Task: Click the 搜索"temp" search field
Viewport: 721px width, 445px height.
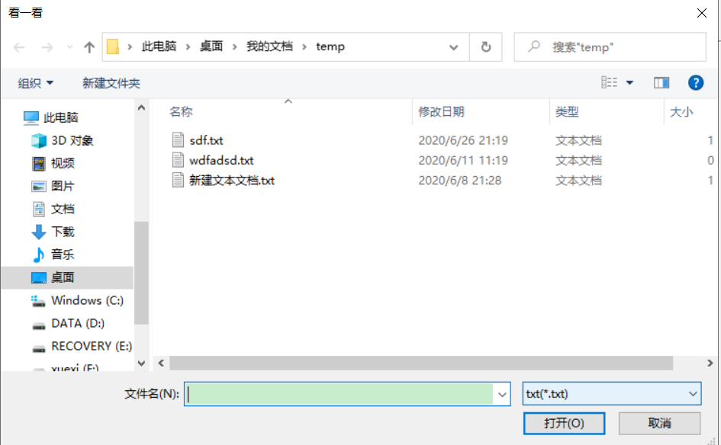Action: click(x=610, y=46)
